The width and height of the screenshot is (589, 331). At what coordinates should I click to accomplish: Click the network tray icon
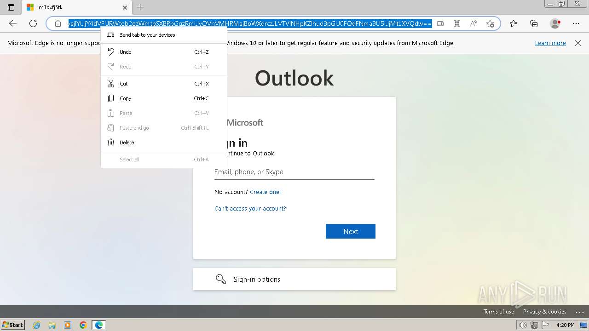pos(534,325)
